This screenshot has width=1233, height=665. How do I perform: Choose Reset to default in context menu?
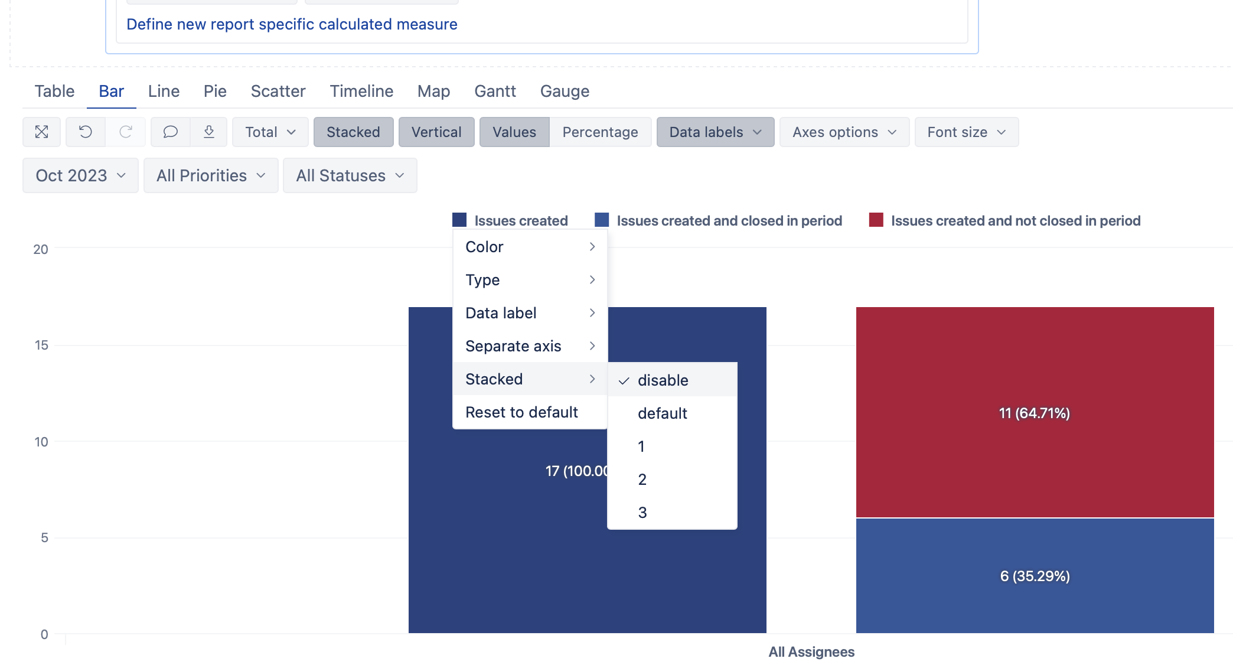pyautogui.click(x=521, y=412)
